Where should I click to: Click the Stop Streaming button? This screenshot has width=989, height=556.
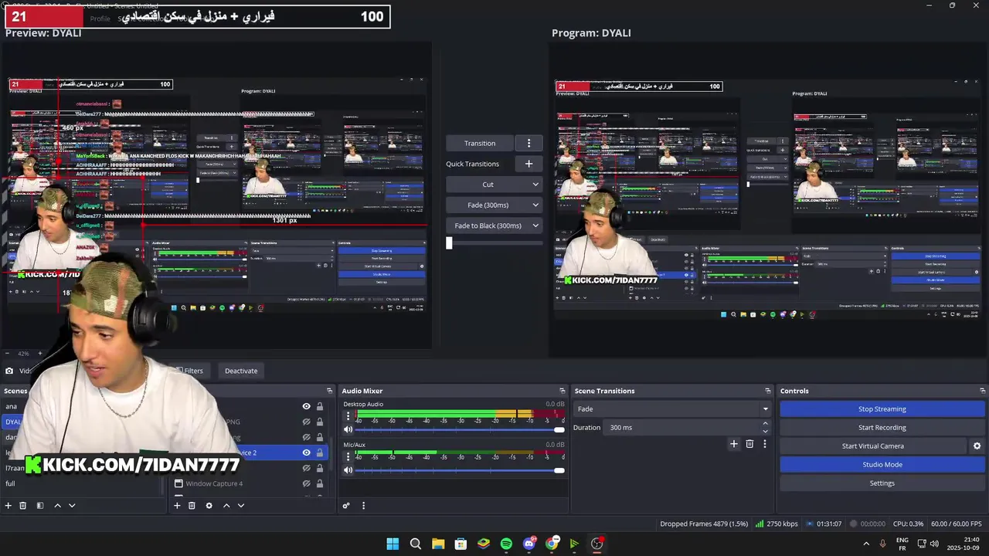tap(882, 409)
